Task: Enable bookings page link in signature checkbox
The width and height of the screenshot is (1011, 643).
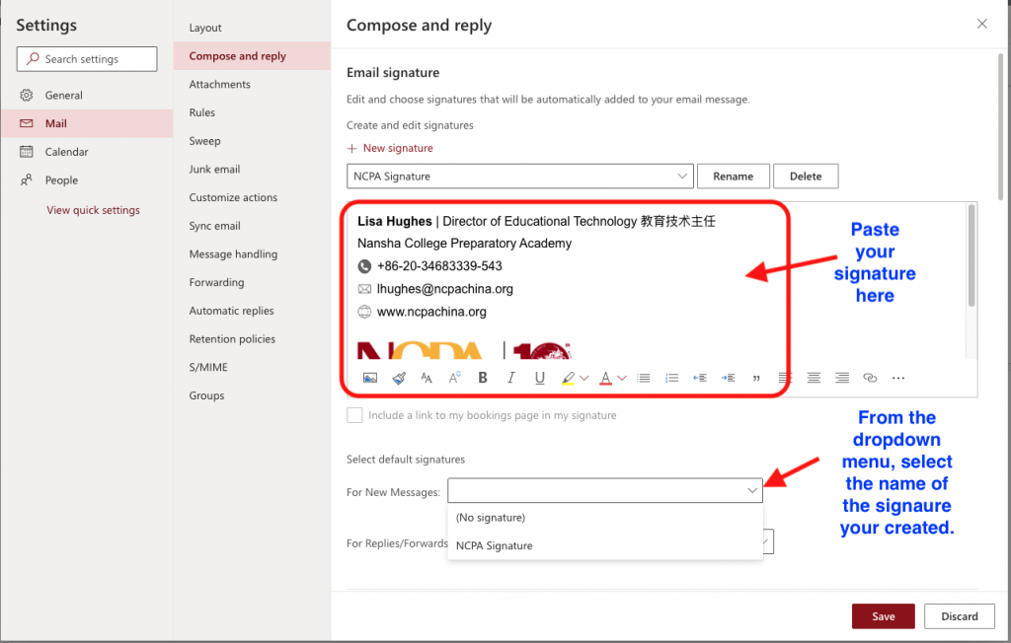Action: [354, 415]
